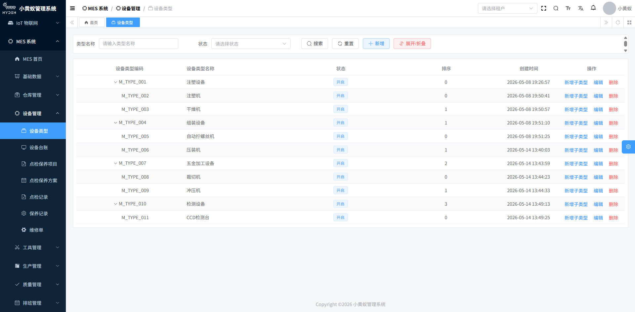Click 新增子类型 for 五金加工设备
Screen dimensions: 635x312
click(x=576, y=164)
